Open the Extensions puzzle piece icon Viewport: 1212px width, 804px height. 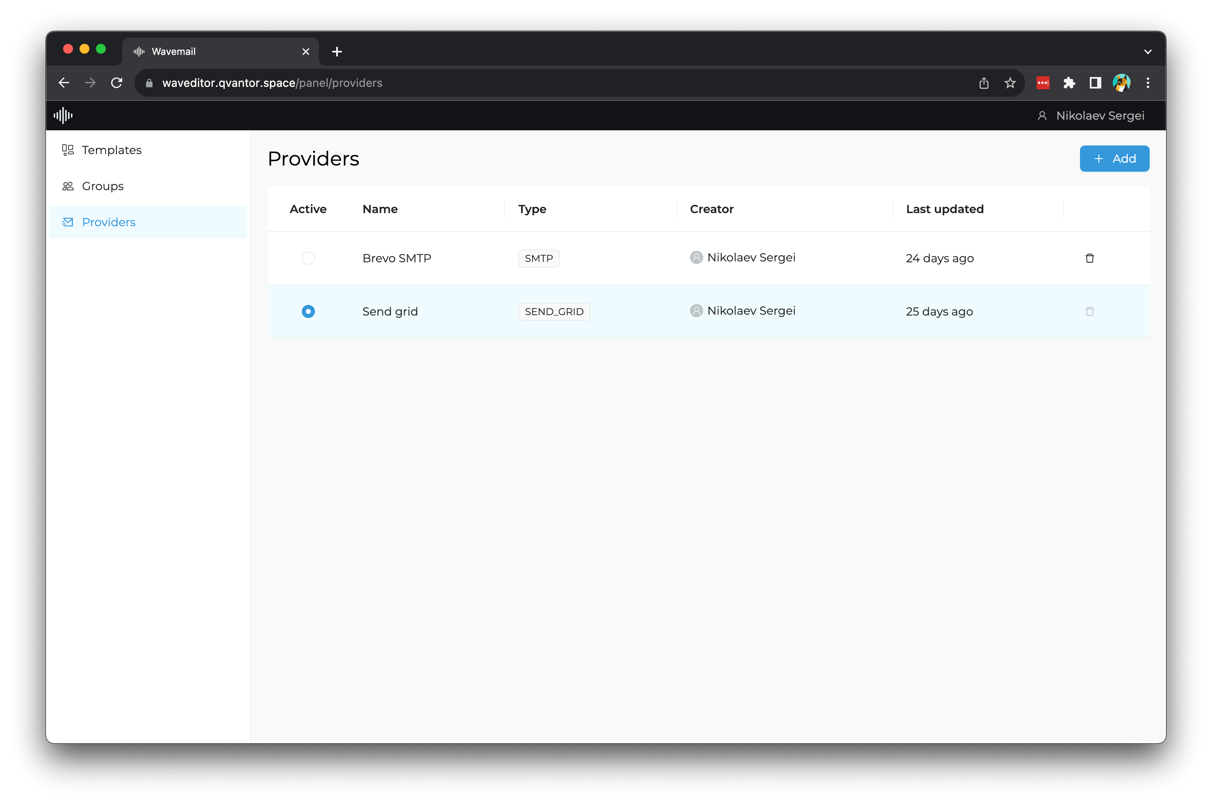click(x=1069, y=82)
